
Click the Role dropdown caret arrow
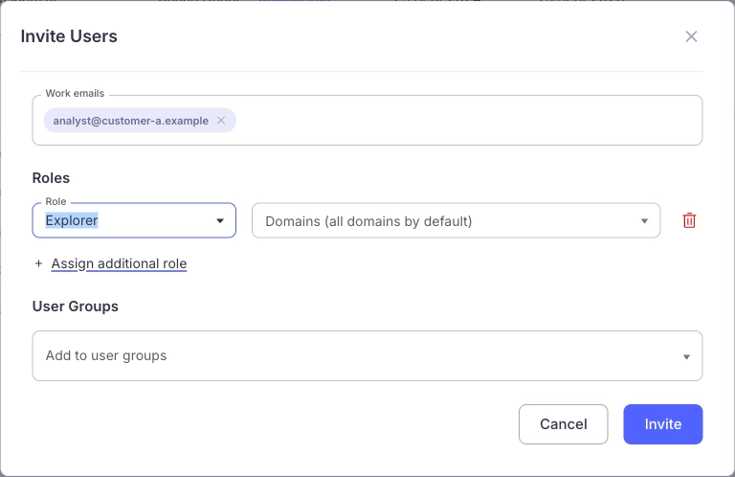(x=220, y=221)
